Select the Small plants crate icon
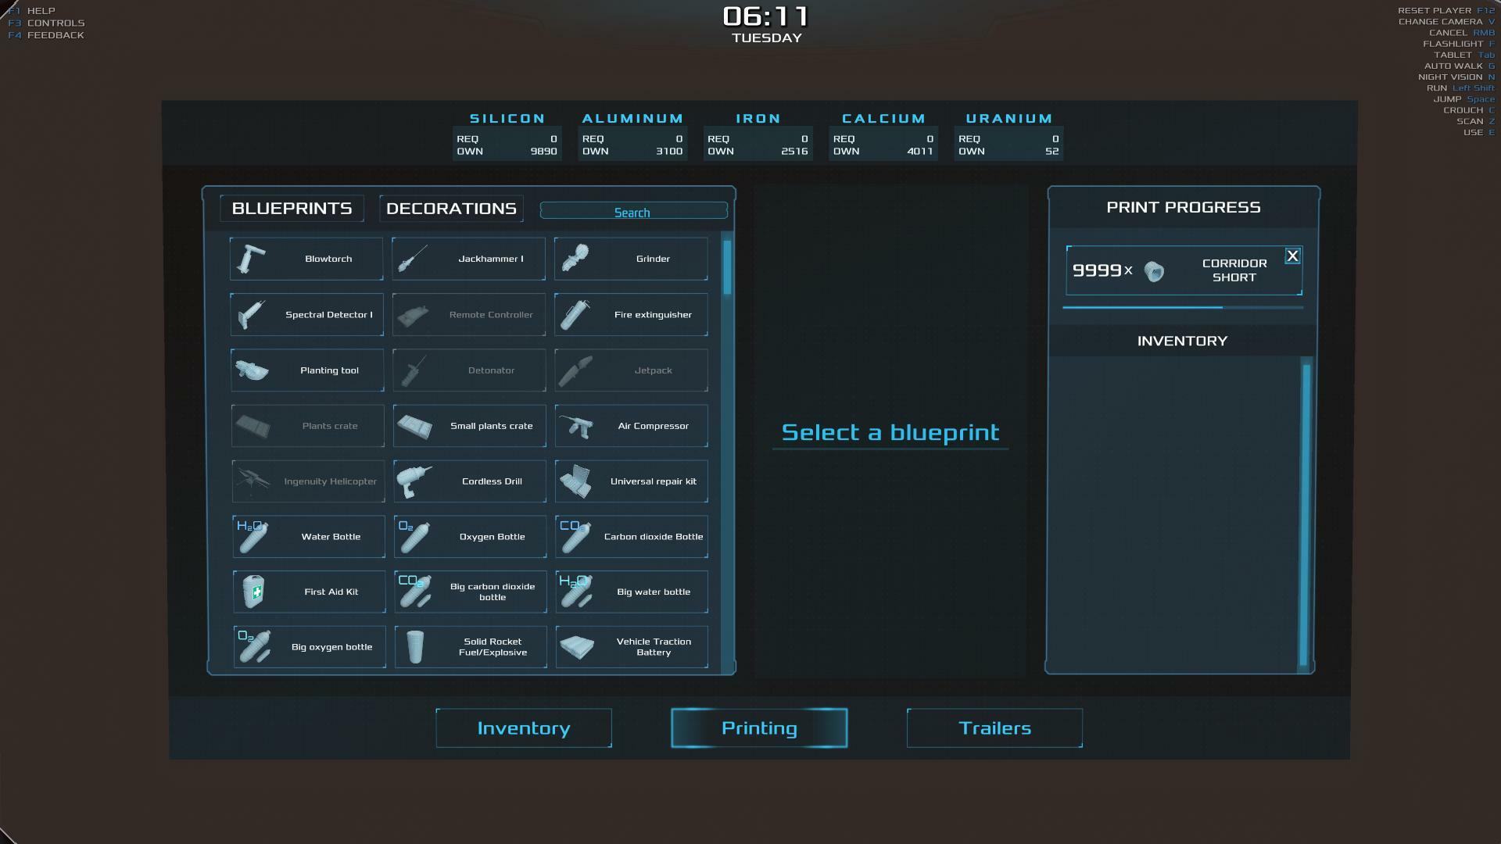Image resolution: width=1501 pixels, height=844 pixels. click(415, 426)
